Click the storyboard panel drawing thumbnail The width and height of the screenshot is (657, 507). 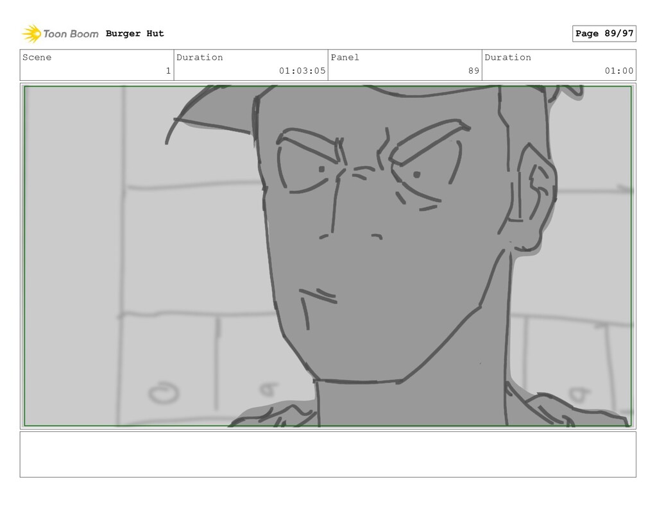[x=328, y=256]
